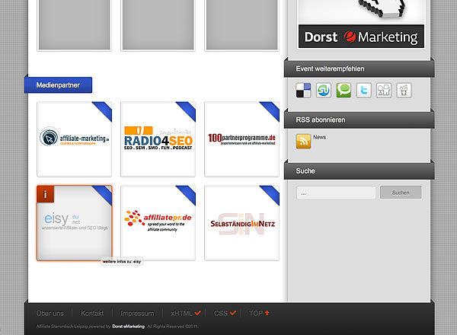Click the orange RSS feed icon
This screenshot has width=457, height=335.
point(303,142)
